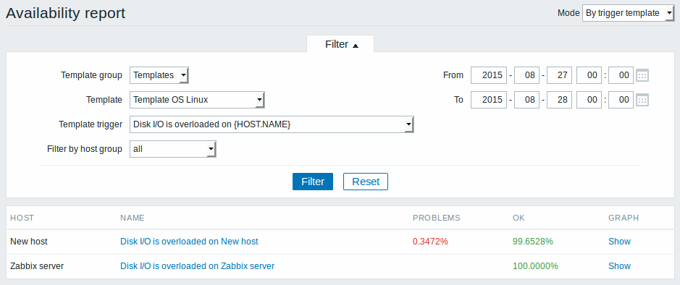The height and width of the screenshot is (285, 680).
Task: Expand the Template trigger dropdown
Action: click(272, 124)
